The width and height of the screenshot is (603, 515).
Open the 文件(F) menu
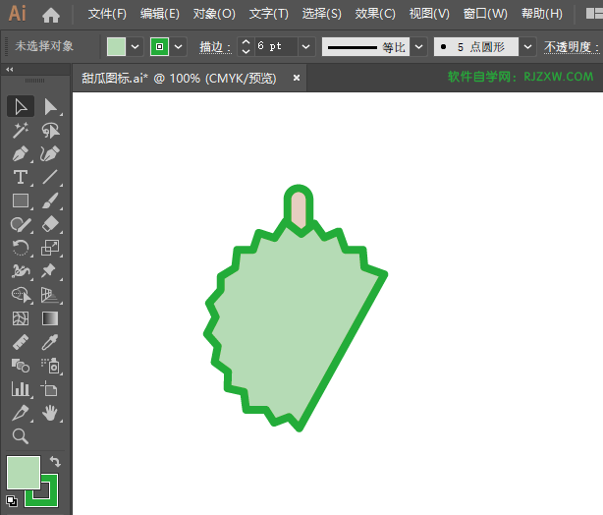(x=107, y=15)
